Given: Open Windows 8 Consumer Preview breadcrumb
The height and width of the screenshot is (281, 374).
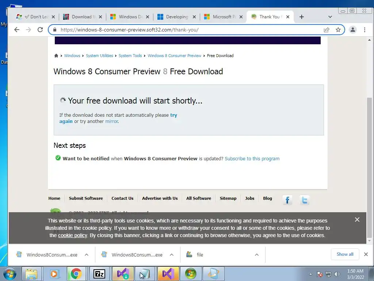Looking at the screenshot, I should [x=174, y=56].
